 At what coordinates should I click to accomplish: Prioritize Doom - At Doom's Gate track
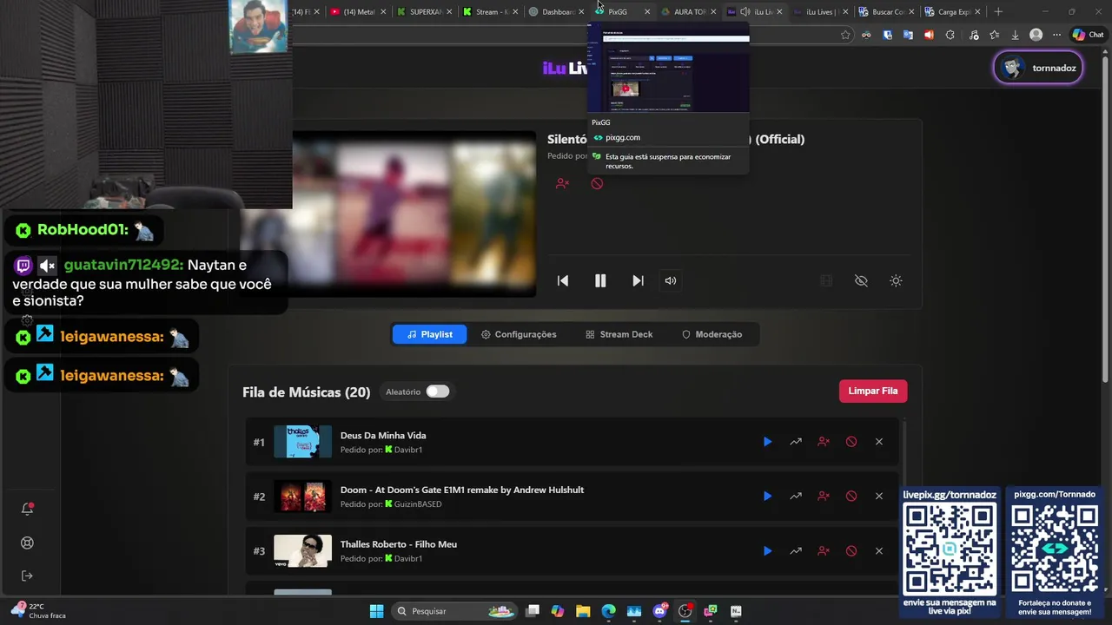pyautogui.click(x=795, y=497)
